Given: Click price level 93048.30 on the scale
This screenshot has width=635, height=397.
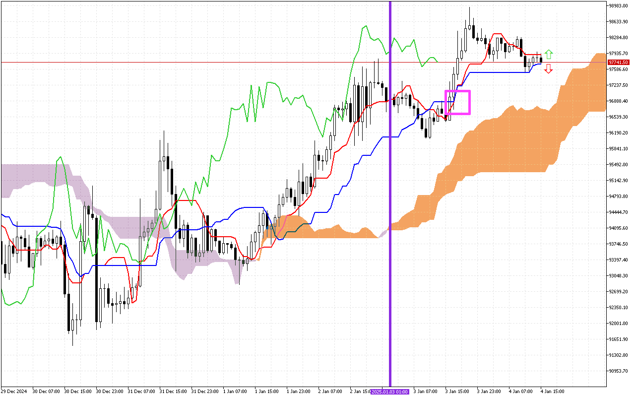Looking at the screenshot, I should click(618, 276).
